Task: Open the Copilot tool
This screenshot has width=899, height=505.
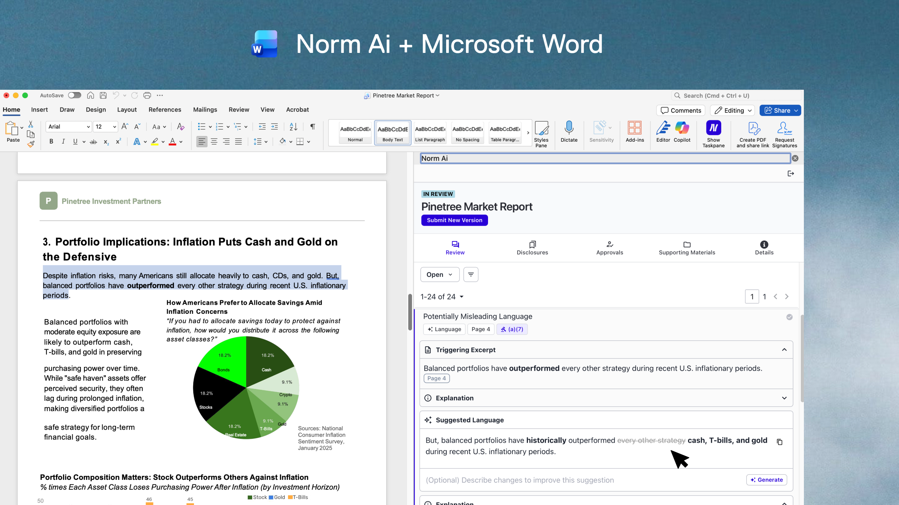Action: pyautogui.click(x=682, y=128)
